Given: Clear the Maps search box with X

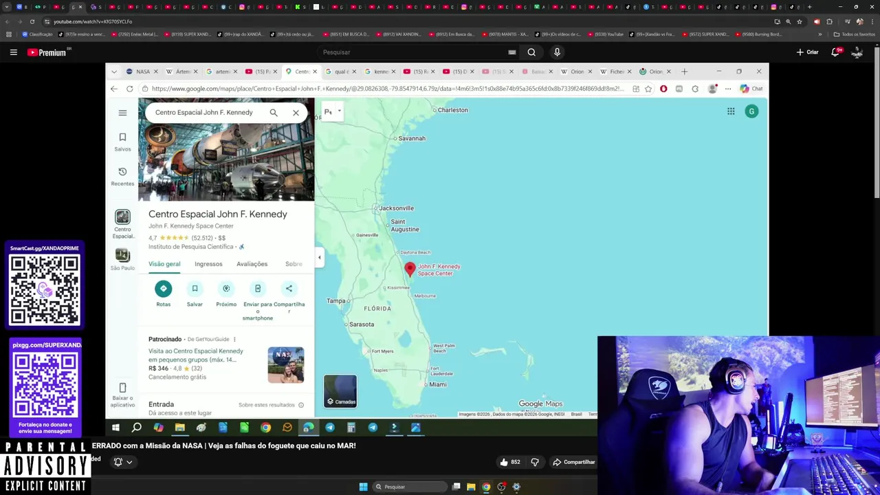Looking at the screenshot, I should (x=296, y=113).
